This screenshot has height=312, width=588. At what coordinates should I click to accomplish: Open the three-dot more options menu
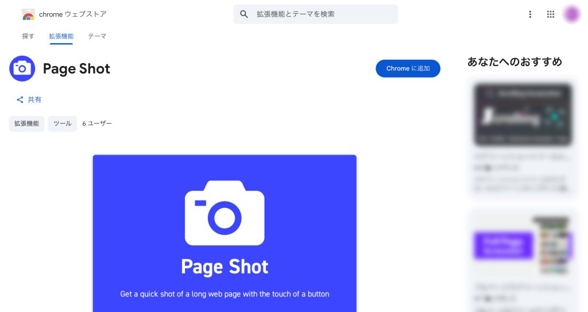pyautogui.click(x=530, y=14)
